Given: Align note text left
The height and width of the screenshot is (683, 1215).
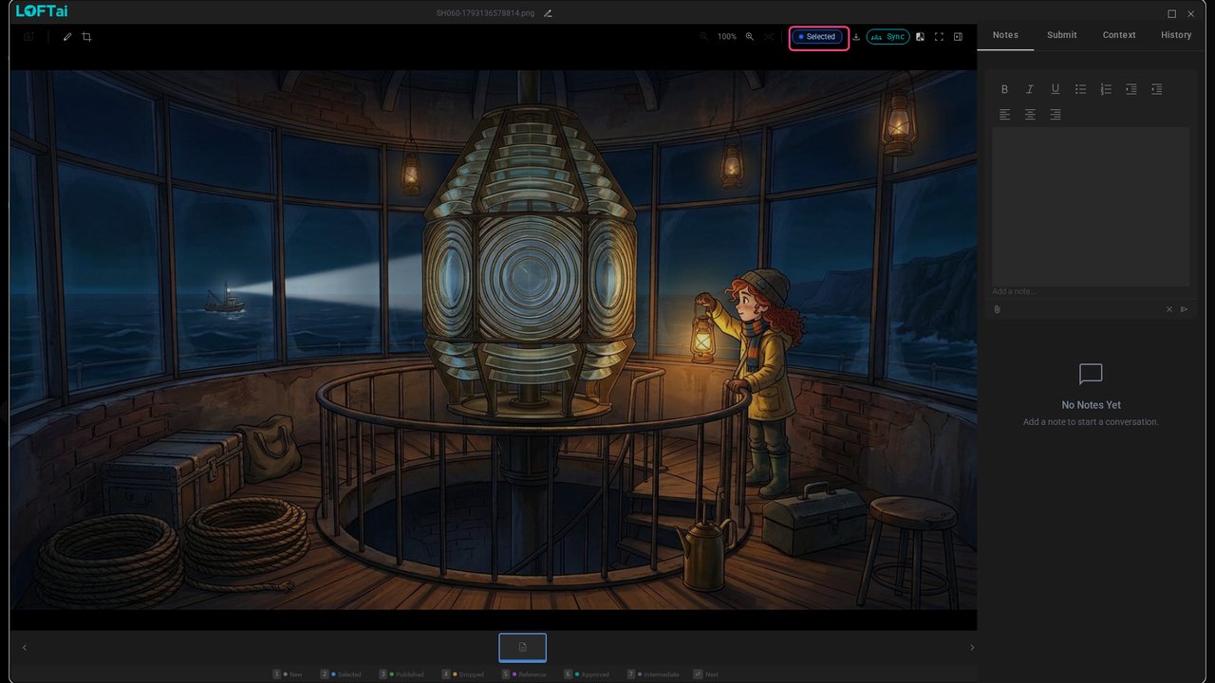Looking at the screenshot, I should pos(1004,115).
